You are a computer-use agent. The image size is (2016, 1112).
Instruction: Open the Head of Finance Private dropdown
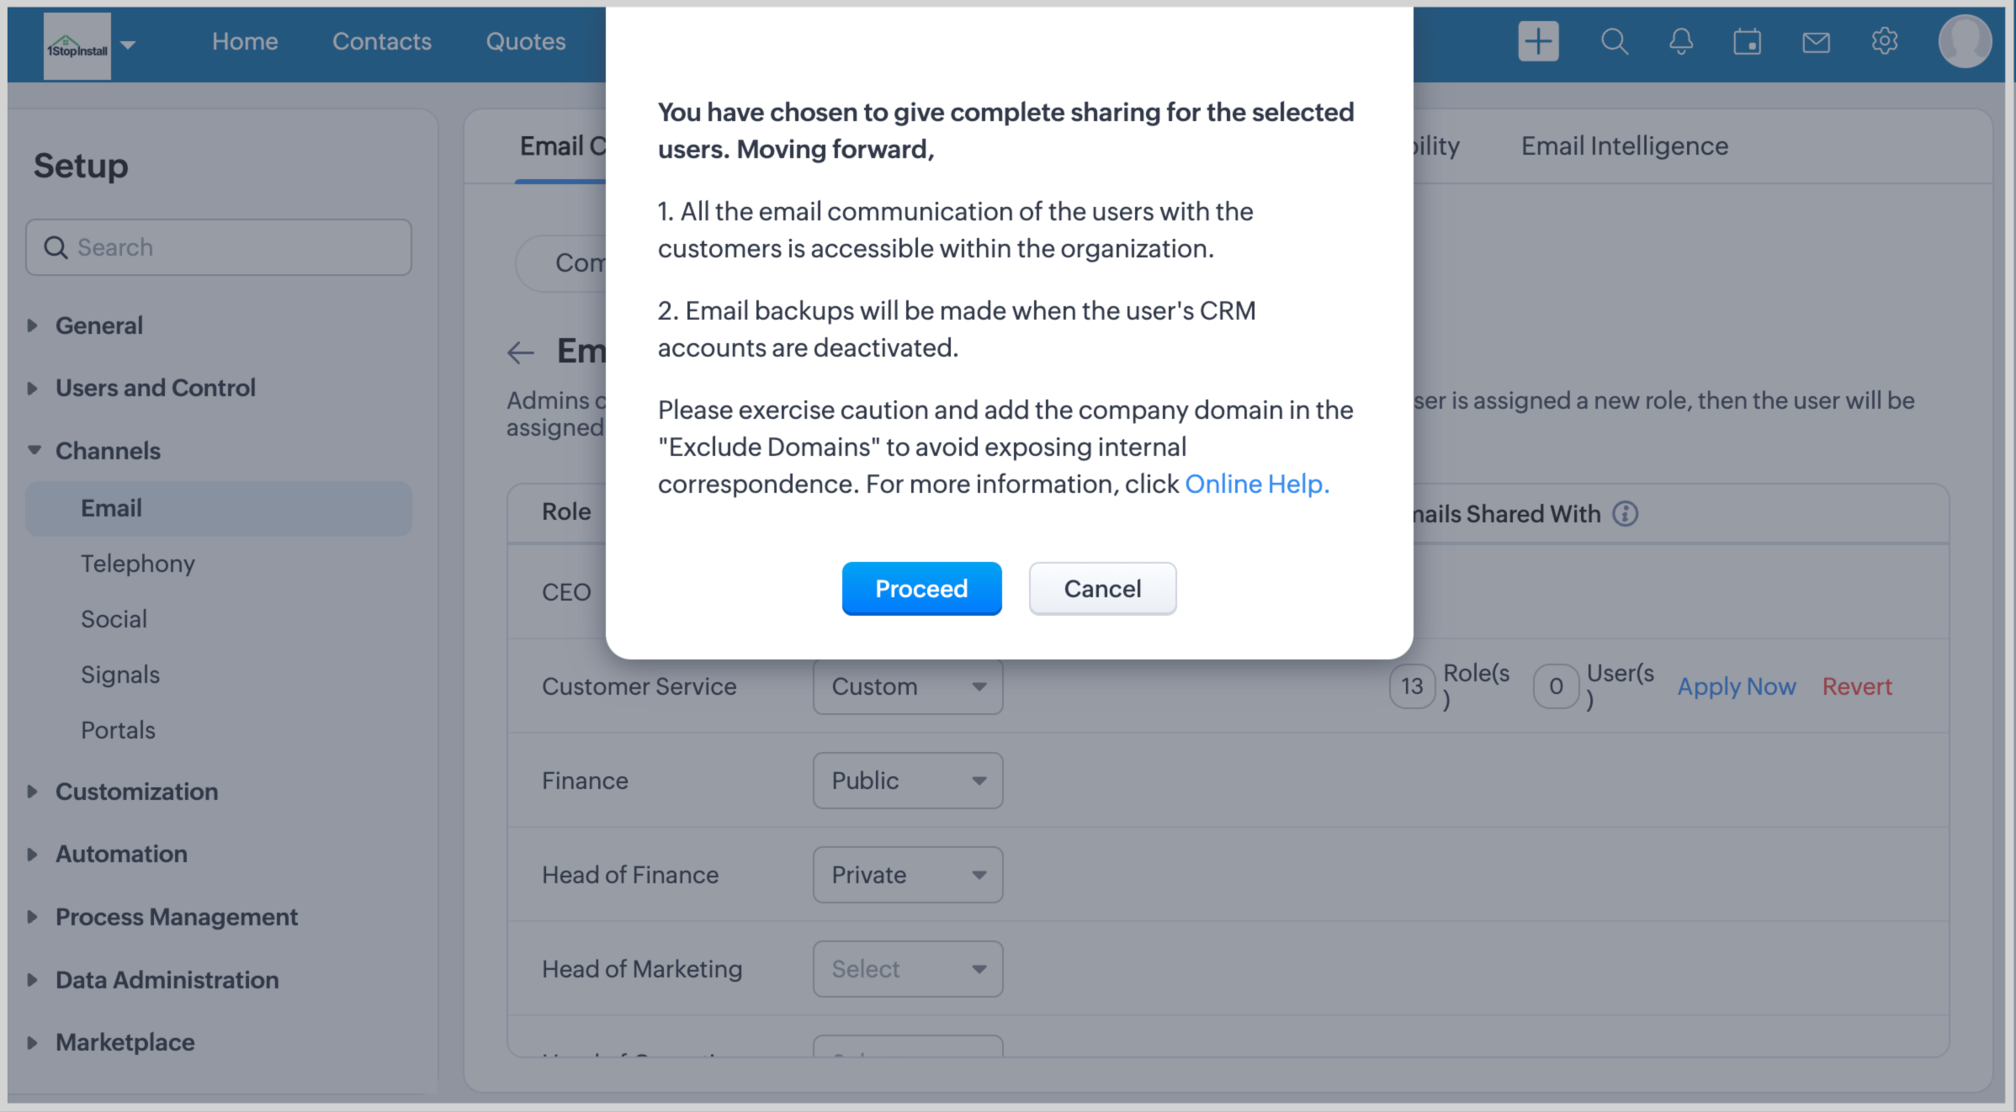(908, 875)
